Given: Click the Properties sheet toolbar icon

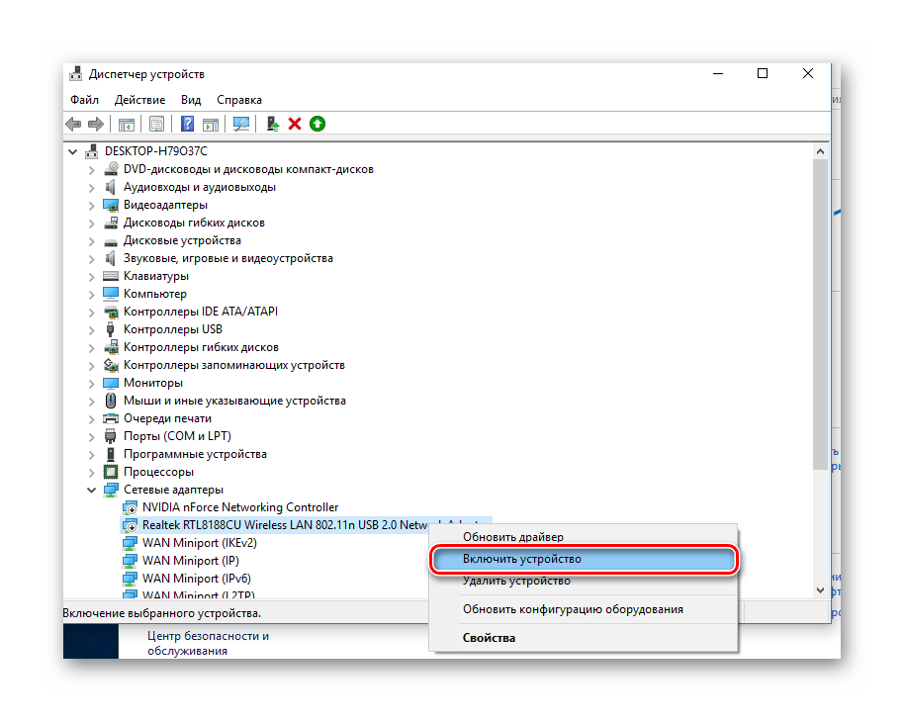Looking at the screenshot, I should [156, 124].
